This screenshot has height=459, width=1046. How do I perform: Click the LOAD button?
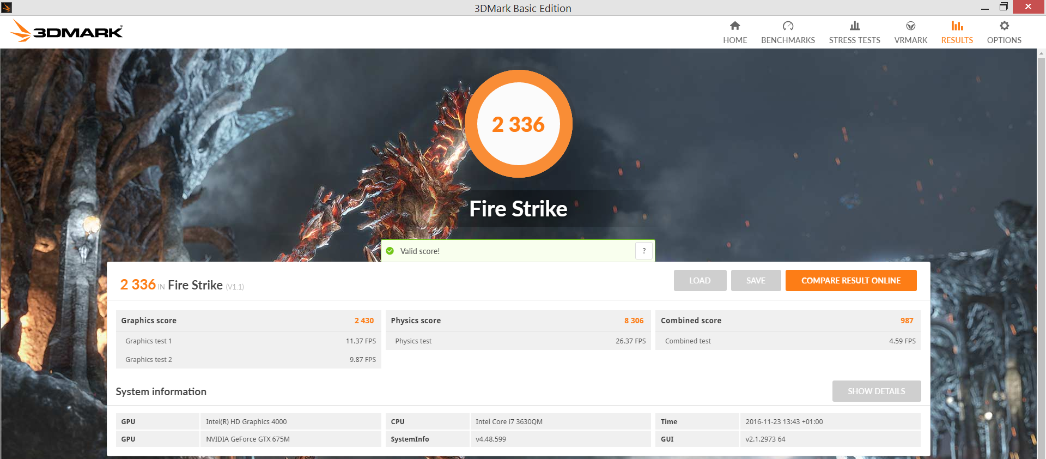tap(700, 280)
